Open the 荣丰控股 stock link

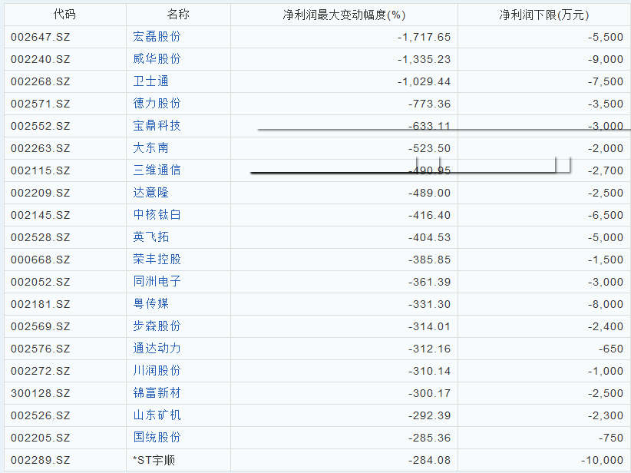point(157,260)
